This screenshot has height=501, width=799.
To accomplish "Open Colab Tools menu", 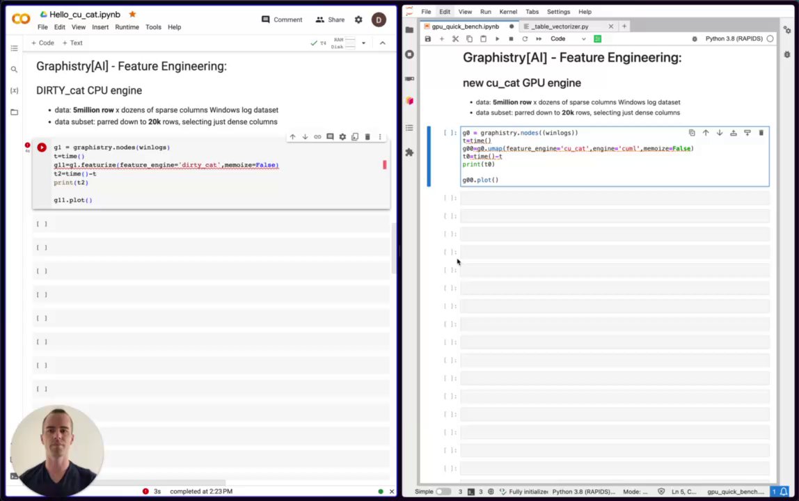I will coord(153,27).
